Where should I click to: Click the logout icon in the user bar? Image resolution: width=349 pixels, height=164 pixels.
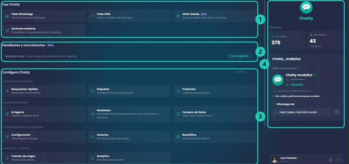click(339, 160)
